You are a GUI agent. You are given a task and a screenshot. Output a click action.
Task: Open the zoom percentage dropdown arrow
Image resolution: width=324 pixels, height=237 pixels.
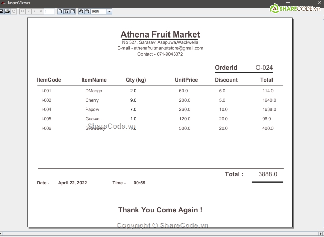[109, 11]
